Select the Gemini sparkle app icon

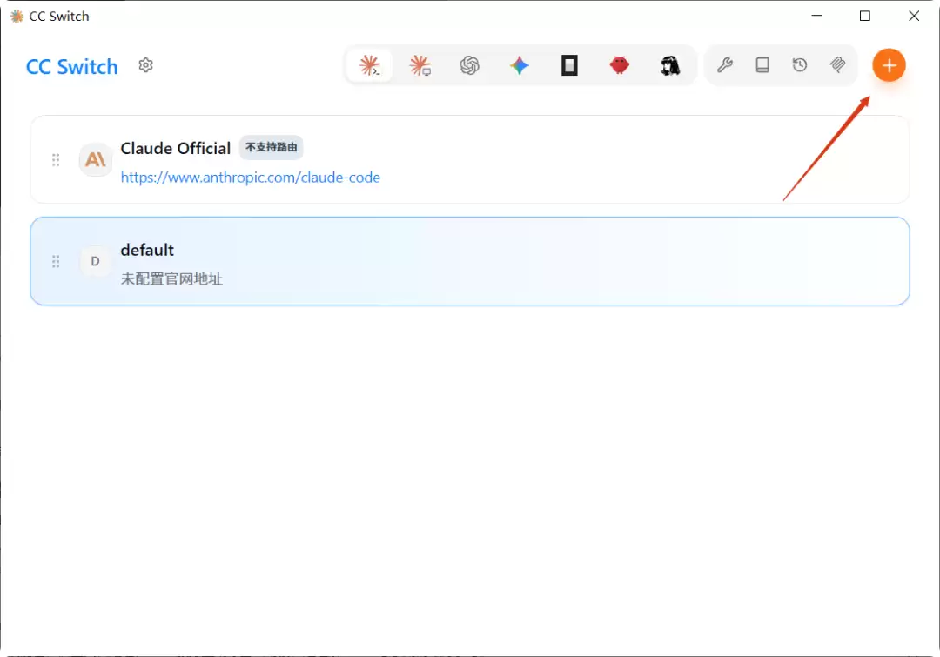point(519,64)
